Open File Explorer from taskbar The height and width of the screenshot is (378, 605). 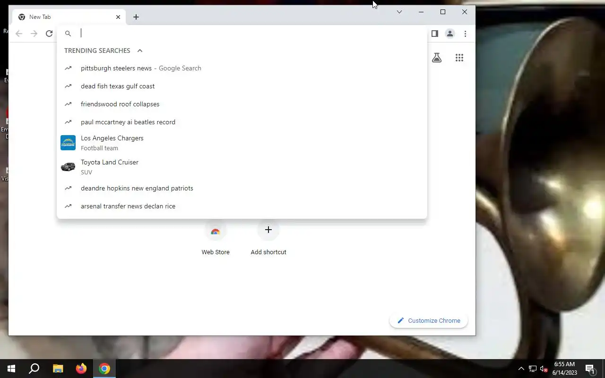click(58, 369)
